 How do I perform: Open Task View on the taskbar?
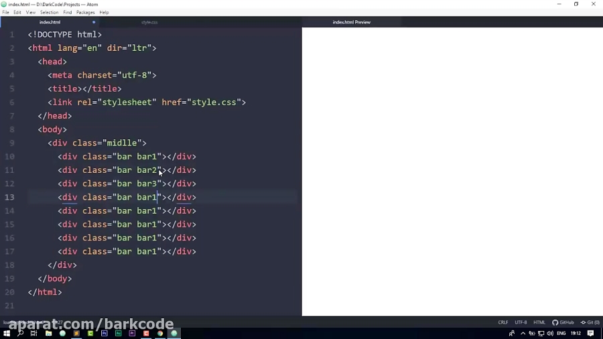[34, 333]
